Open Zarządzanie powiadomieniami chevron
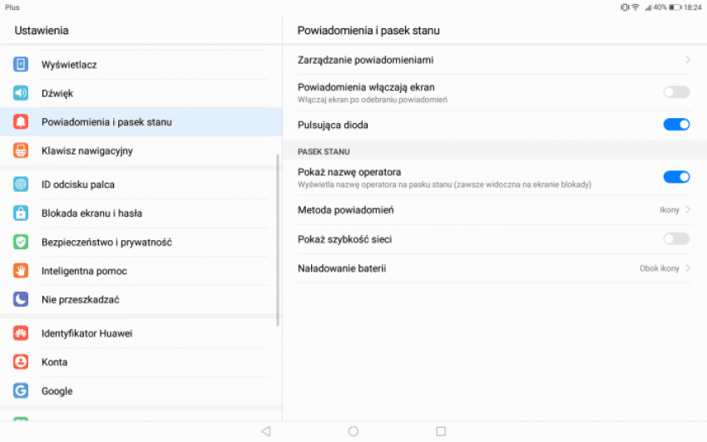The image size is (707, 442). [x=688, y=60]
